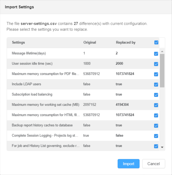Uncheck Backup report history caches checkbox
172x175 pixels.
coord(156,126)
